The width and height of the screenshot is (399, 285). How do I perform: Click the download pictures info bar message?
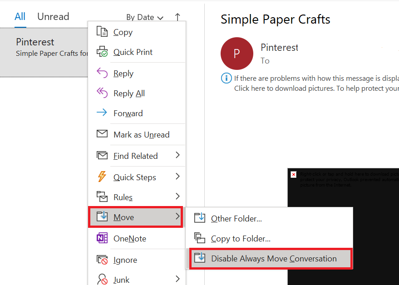tap(316, 83)
